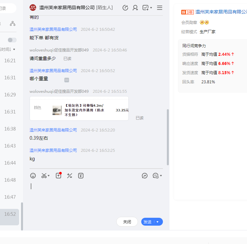The width and height of the screenshot is (247, 244).
Task: Open the 温州芙来家居用品有限公司 link in the right panel
Action: [x=221, y=12]
